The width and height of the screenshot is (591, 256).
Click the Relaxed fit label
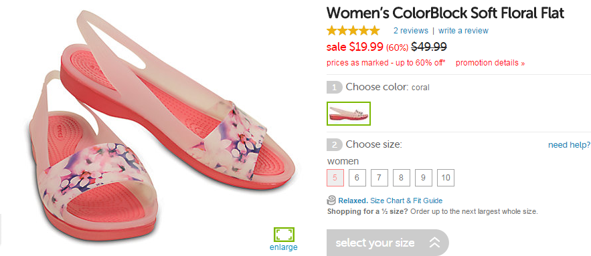click(x=353, y=201)
